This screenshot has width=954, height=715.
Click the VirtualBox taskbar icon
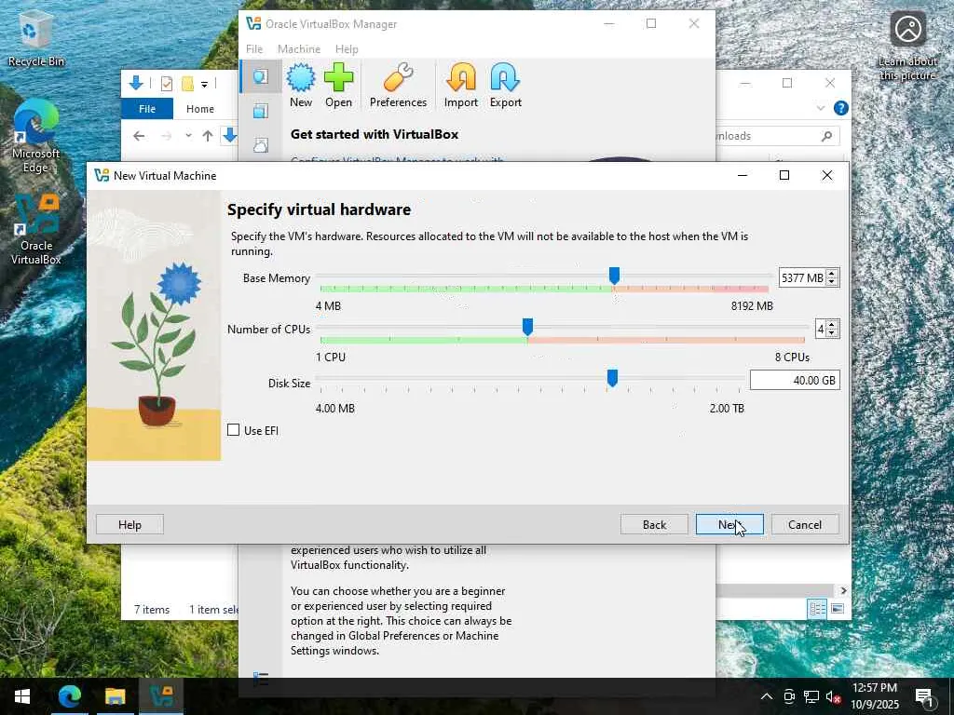[161, 696]
